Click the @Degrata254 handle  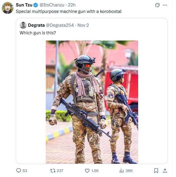click(60, 25)
